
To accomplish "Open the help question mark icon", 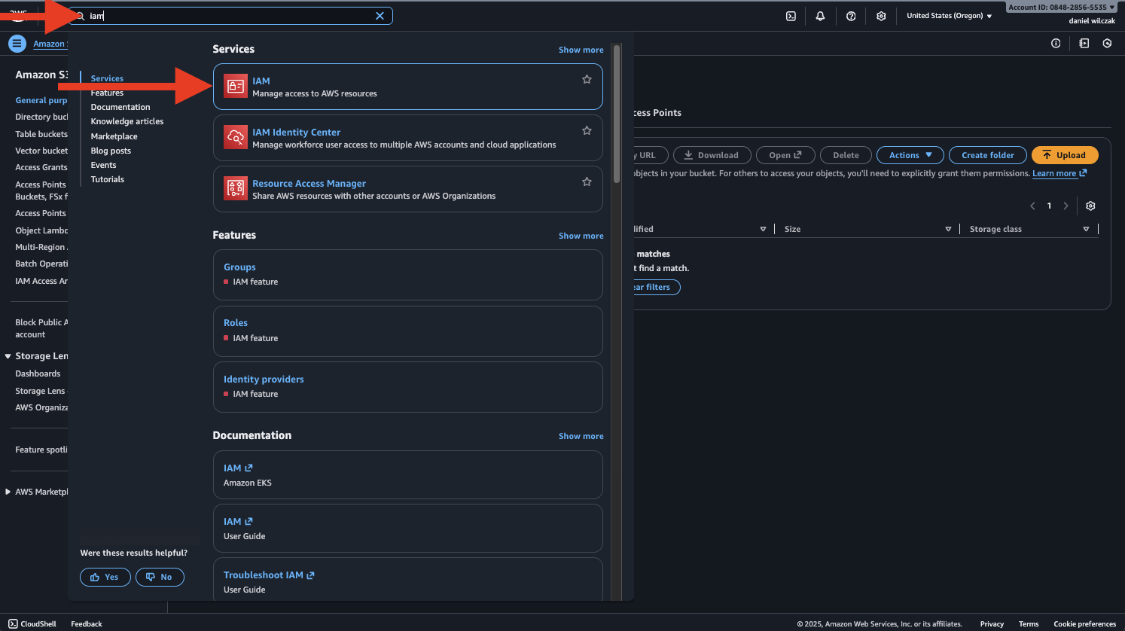I will tap(851, 16).
